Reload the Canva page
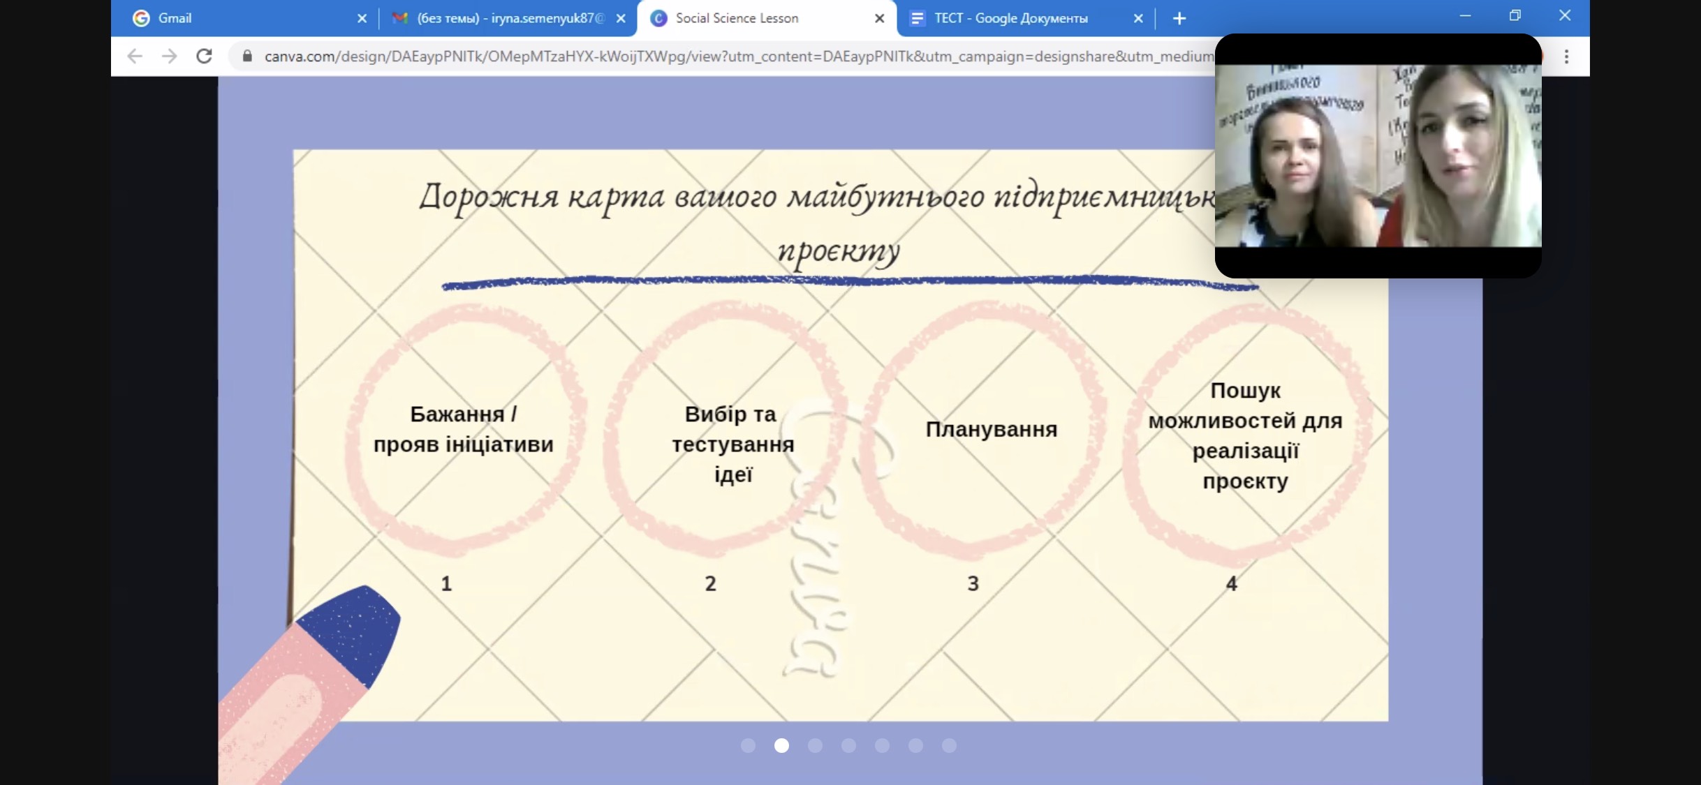This screenshot has width=1701, height=785. (204, 56)
